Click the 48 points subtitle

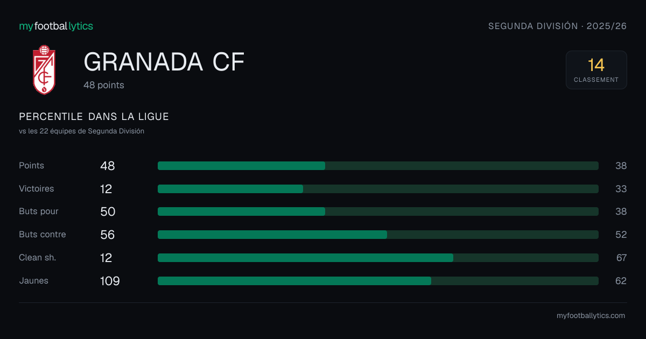click(104, 85)
